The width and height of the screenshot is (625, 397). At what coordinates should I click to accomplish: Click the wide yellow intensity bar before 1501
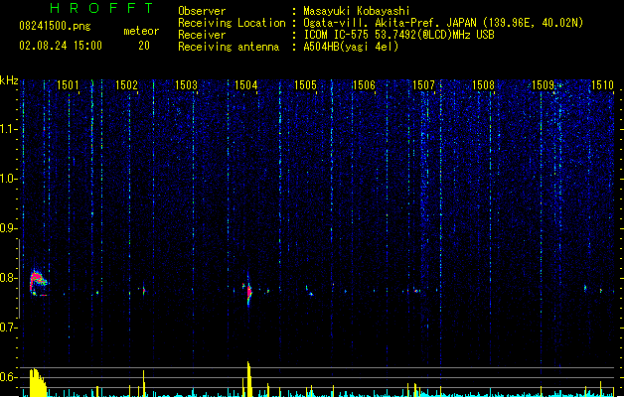(x=38, y=382)
